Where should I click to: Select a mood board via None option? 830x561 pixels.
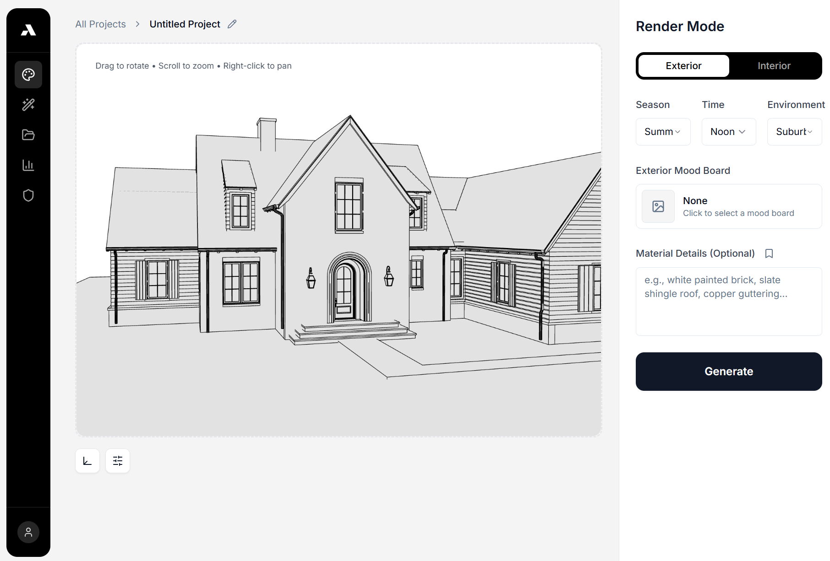(x=728, y=206)
